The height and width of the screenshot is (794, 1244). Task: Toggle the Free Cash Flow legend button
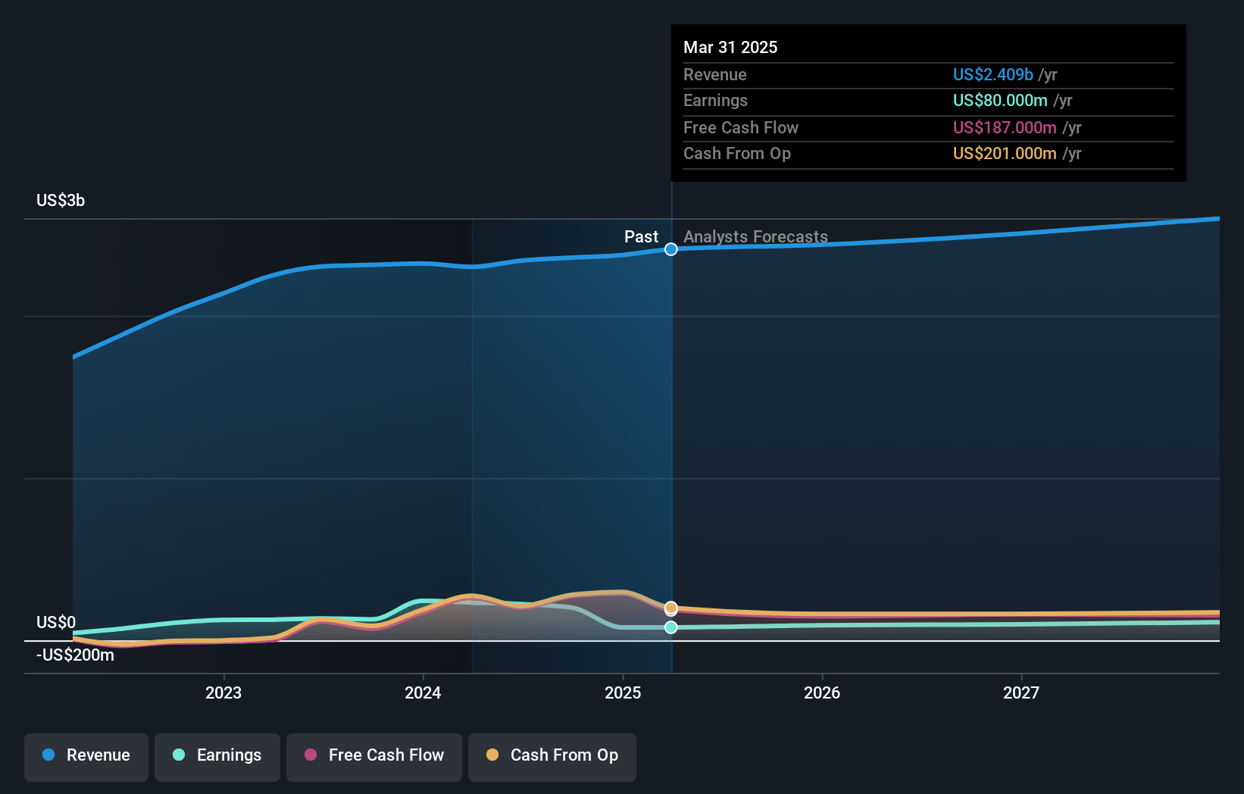[374, 757]
